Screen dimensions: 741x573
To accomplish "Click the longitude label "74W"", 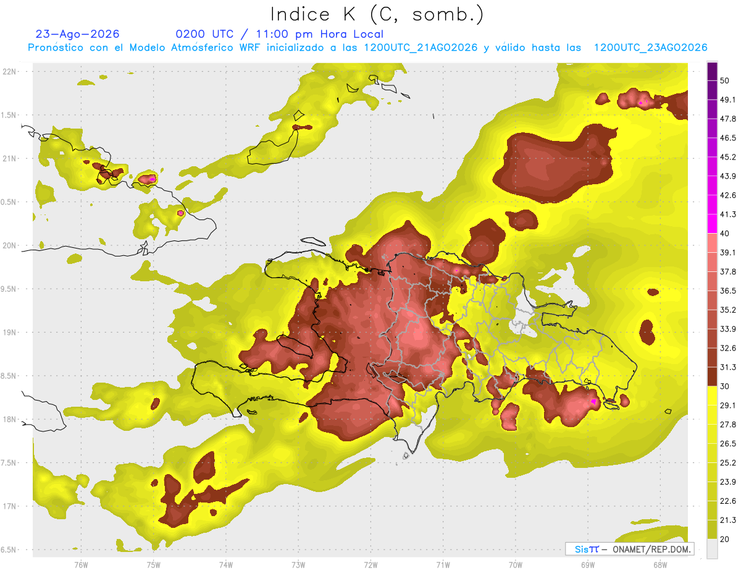I will click(226, 565).
